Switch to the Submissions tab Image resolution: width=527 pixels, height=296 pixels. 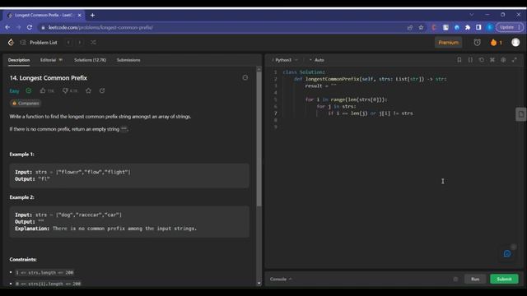pos(128,60)
